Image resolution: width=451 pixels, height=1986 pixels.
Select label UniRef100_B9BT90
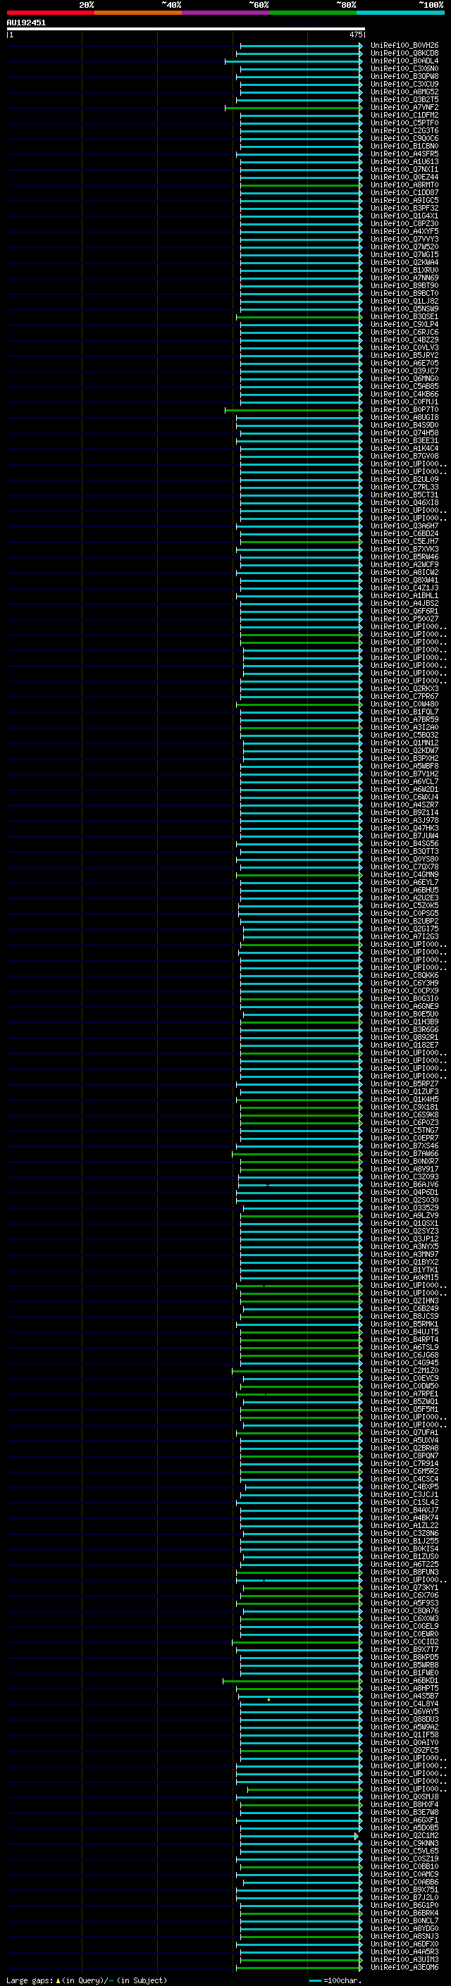404,286
